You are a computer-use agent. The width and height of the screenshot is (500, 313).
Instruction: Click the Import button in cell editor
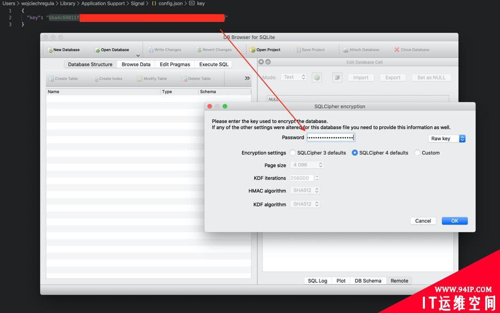[x=360, y=78]
